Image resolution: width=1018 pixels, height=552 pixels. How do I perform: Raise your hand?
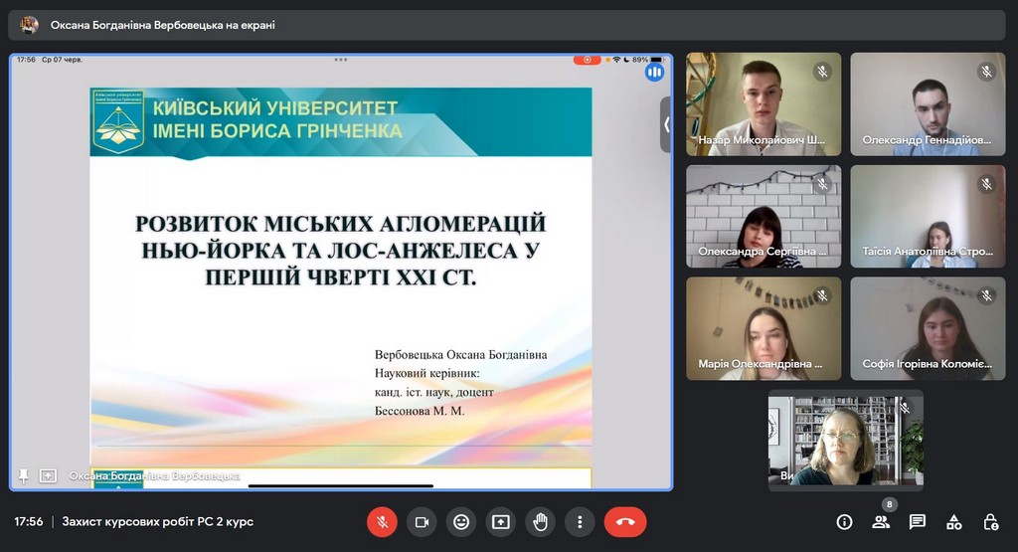pos(540,521)
